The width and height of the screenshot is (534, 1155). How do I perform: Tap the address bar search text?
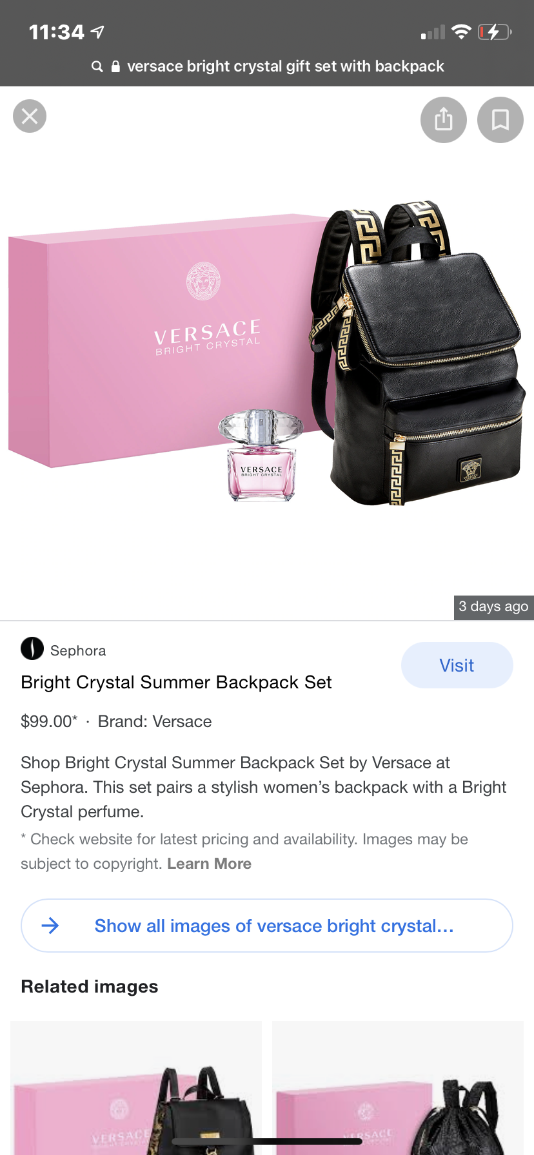[286, 66]
